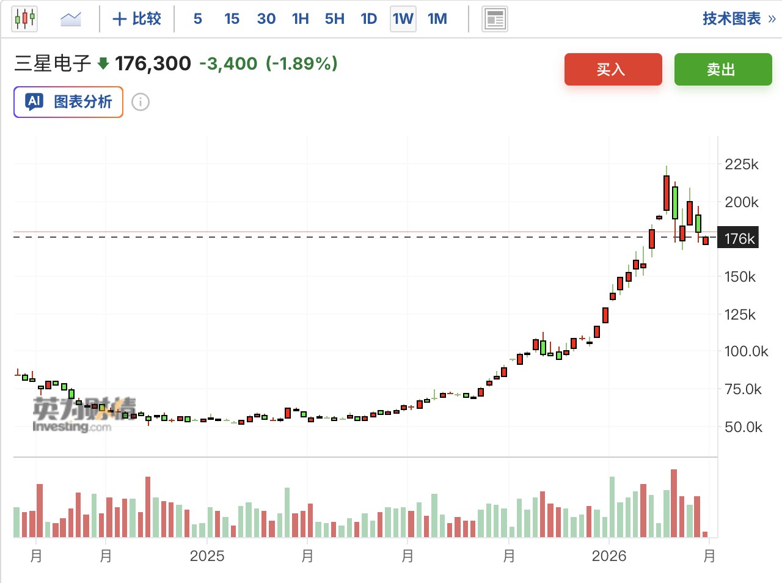Choose the 5H chart interval

pyautogui.click(x=334, y=19)
